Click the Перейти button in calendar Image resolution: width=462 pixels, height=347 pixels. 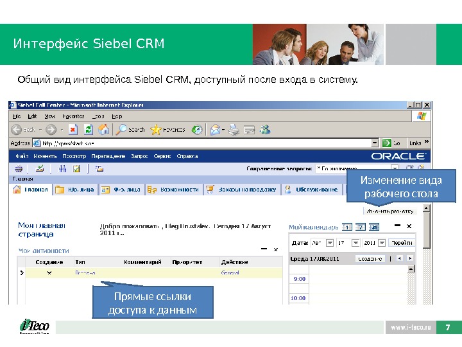tap(402, 243)
